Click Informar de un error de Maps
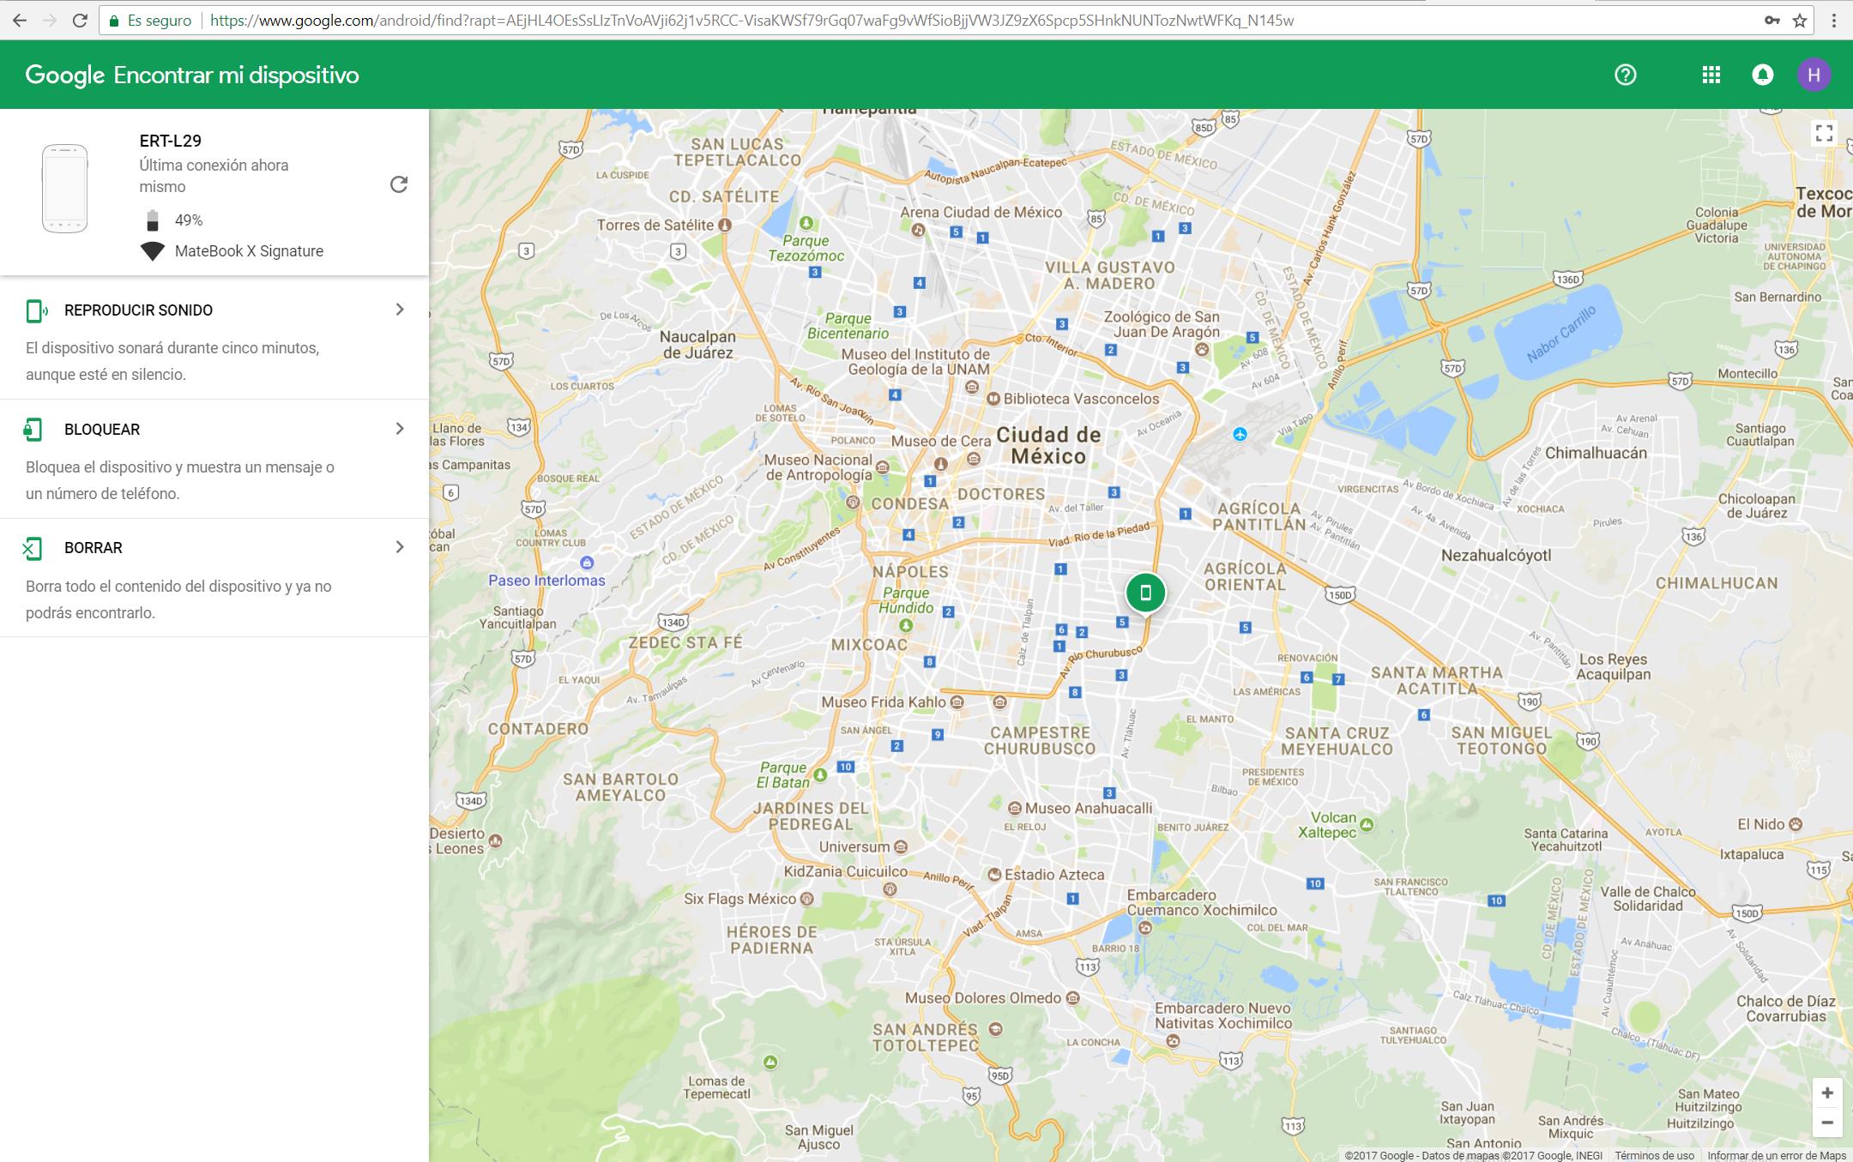Image resolution: width=1853 pixels, height=1162 pixels. (x=1776, y=1155)
